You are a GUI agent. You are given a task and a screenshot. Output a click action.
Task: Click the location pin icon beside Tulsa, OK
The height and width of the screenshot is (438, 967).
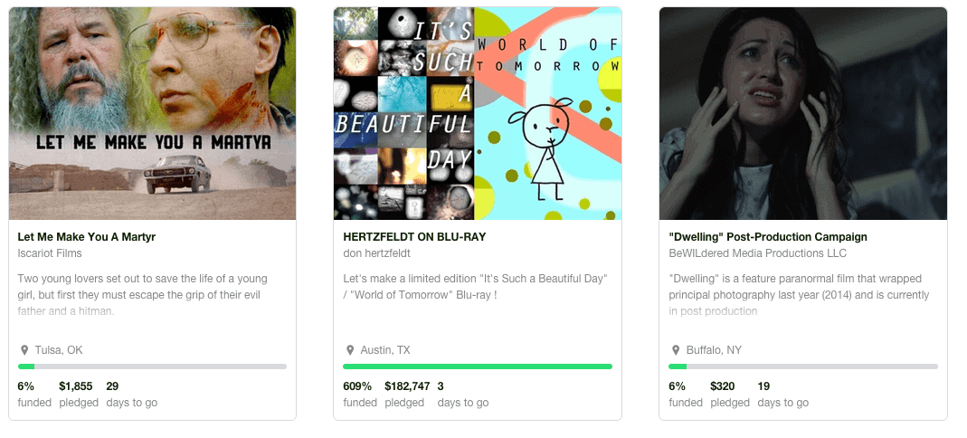24,350
